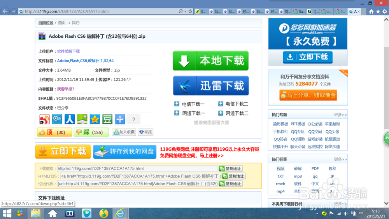Copy the 下载链接 with its 复制地址 button
The image size is (389, 219).
coord(231,169)
